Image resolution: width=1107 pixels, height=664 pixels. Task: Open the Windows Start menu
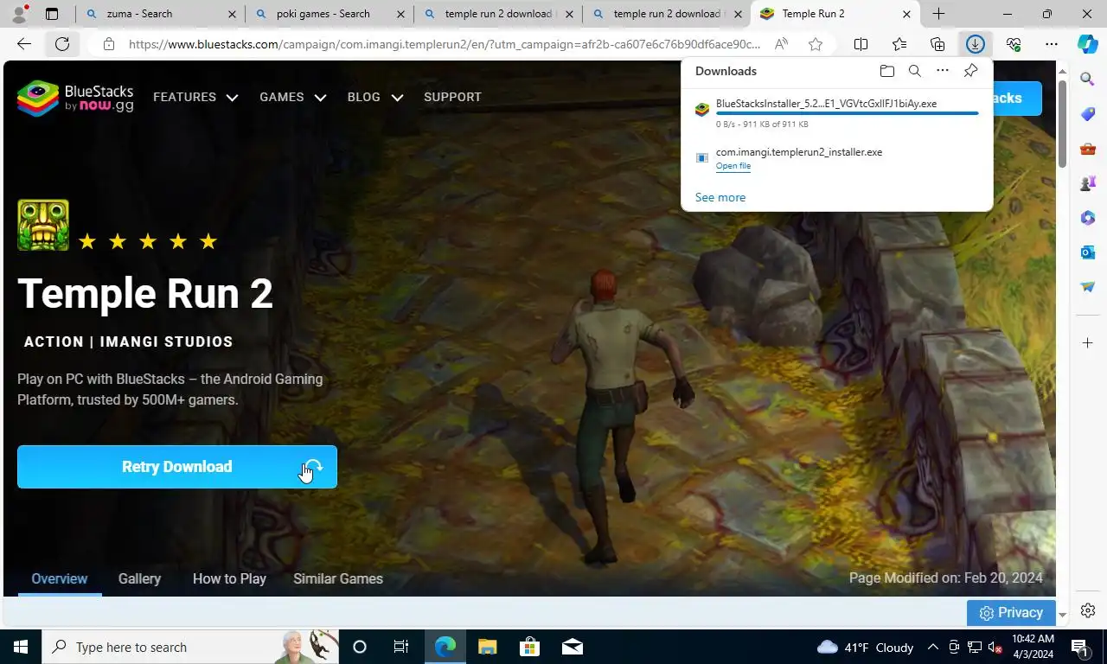(20, 647)
